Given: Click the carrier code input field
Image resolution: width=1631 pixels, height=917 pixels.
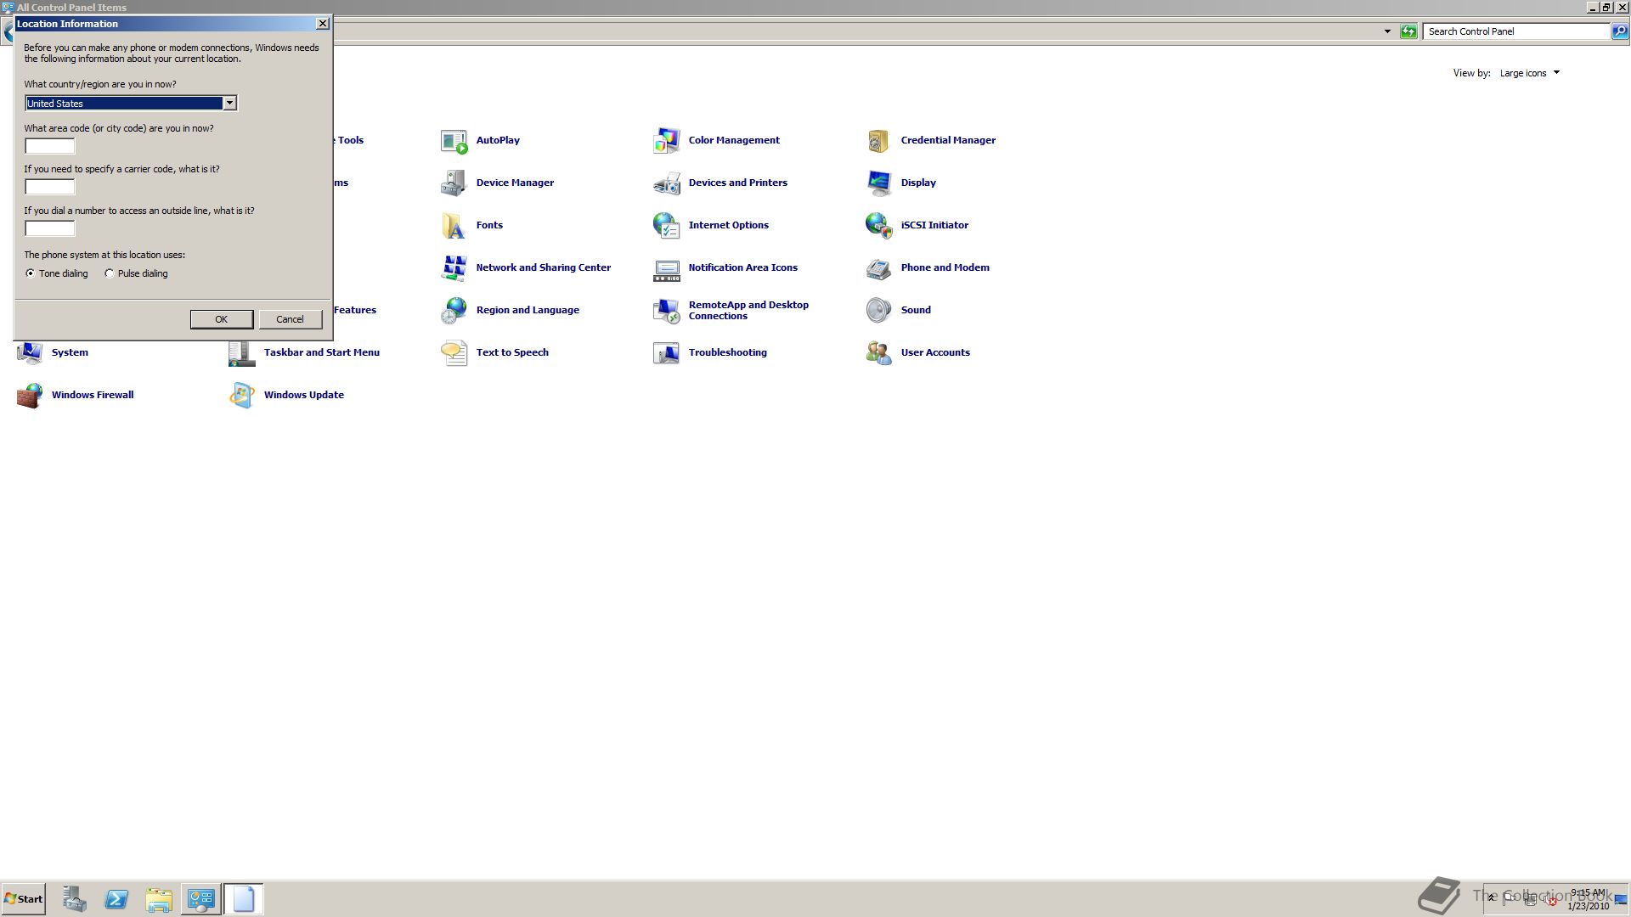Looking at the screenshot, I should pos(50,187).
